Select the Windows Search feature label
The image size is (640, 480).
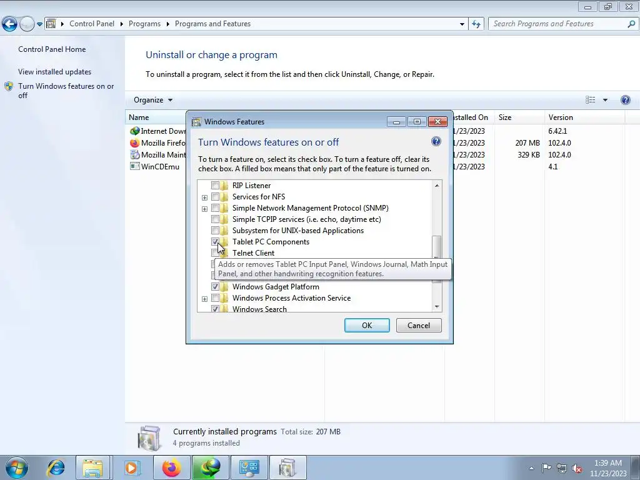point(259,309)
